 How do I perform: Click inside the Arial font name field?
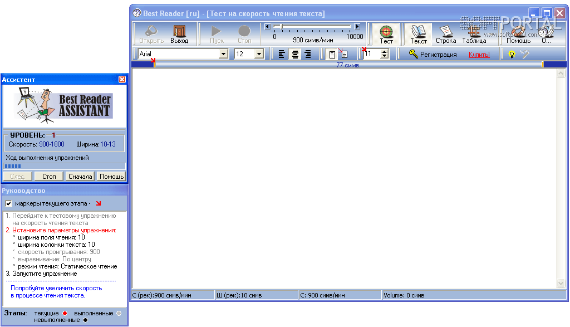pyautogui.click(x=179, y=54)
